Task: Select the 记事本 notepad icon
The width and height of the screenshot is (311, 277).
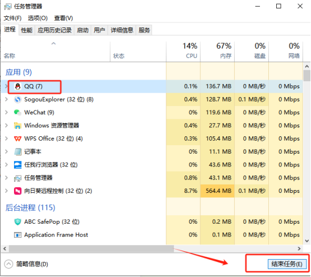Action: [x=17, y=152]
